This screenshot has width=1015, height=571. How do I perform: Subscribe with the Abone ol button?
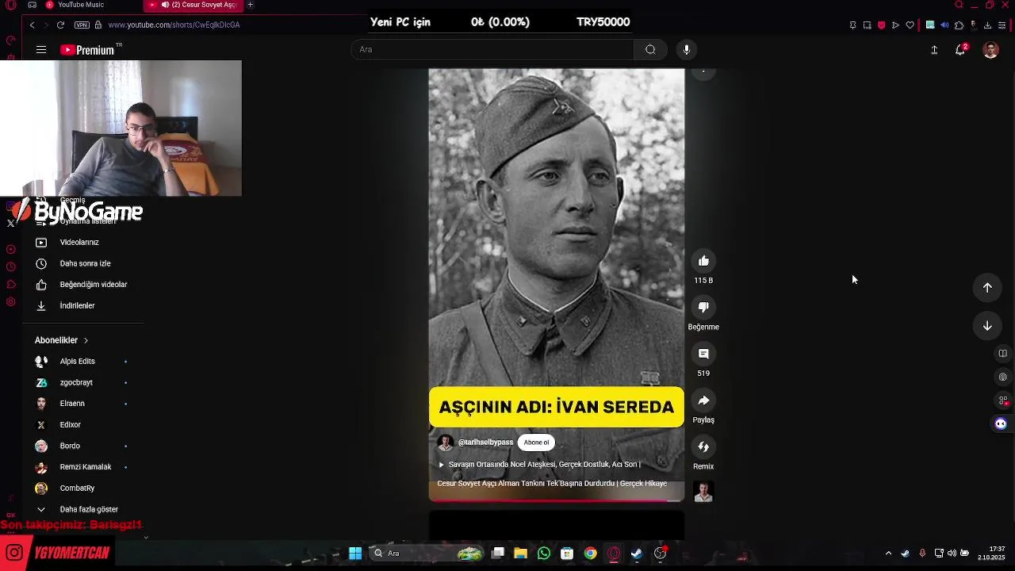point(536,443)
